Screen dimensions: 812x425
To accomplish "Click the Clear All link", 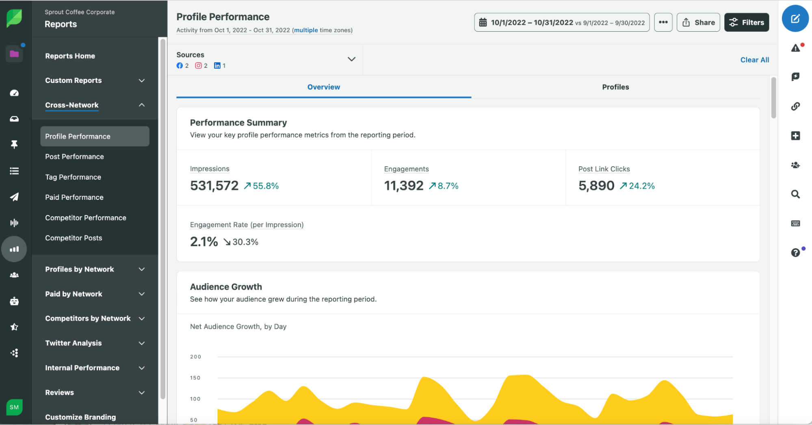I will coord(754,60).
